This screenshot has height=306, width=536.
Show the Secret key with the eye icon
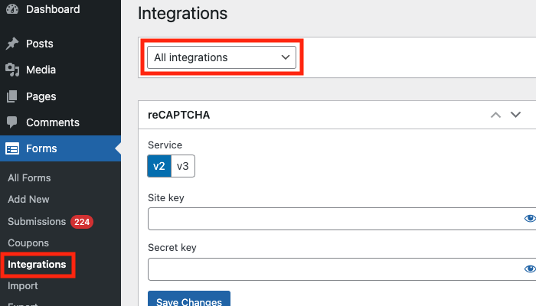[x=530, y=269]
